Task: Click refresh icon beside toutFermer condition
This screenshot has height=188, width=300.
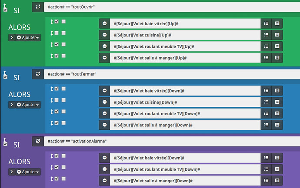Action: click(38, 74)
